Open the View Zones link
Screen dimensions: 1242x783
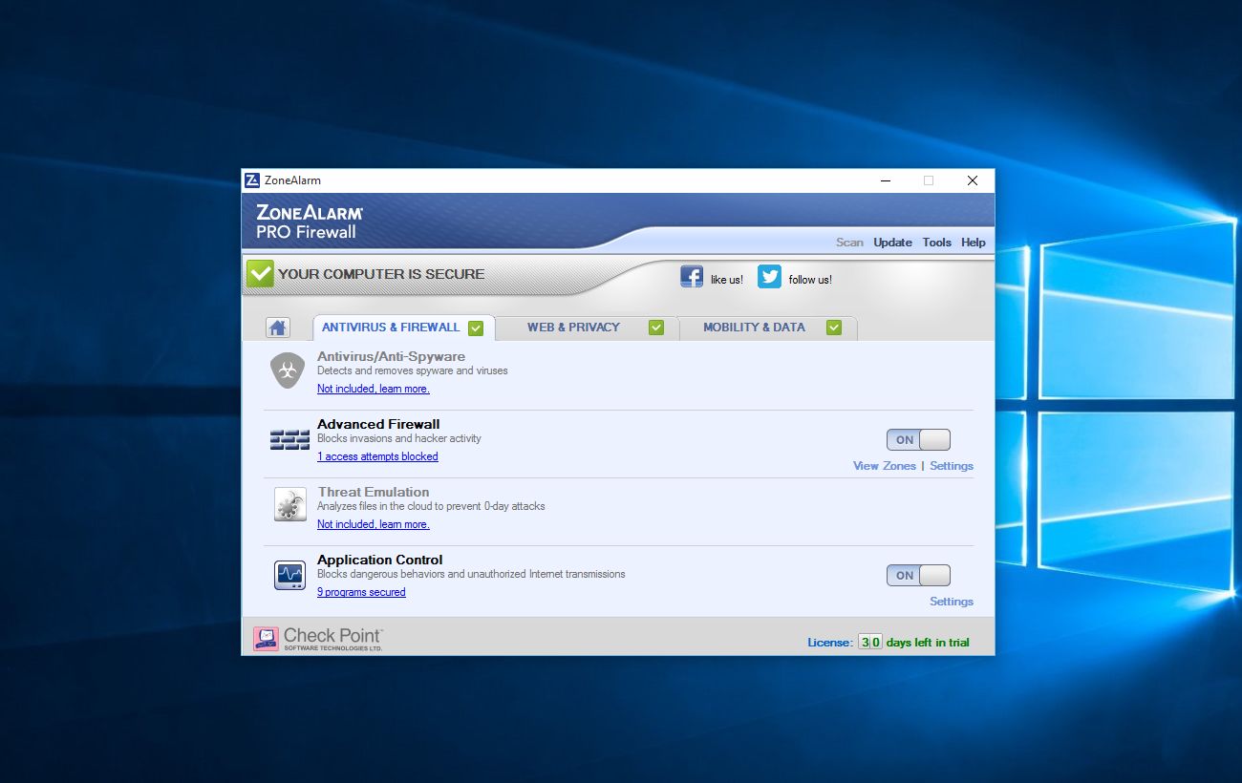pyautogui.click(x=885, y=466)
